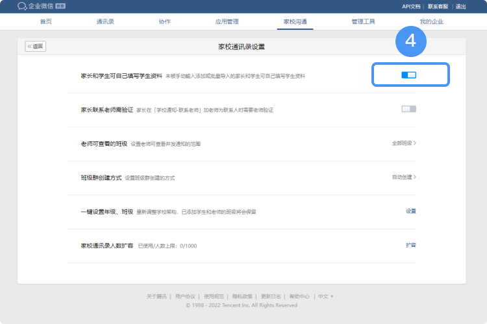The image size is (487, 324).
Task: Click 已使用/人数上限: 0/1000 text
Action: tap(168, 246)
